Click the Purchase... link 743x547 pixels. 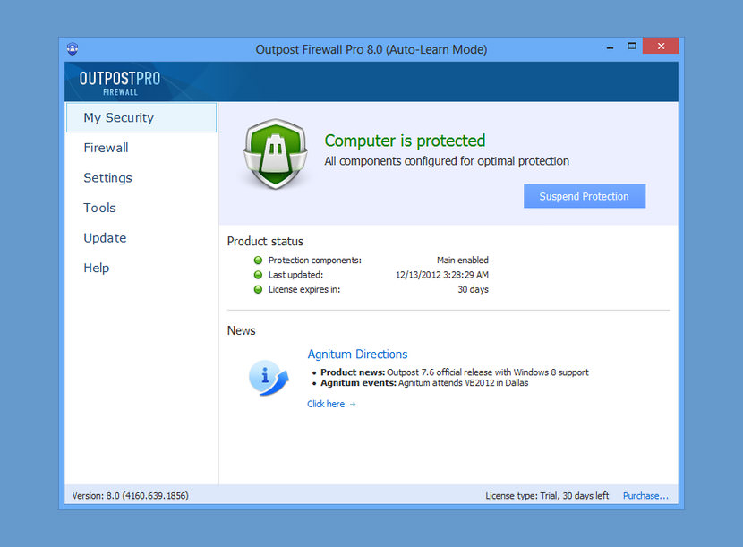pos(645,496)
